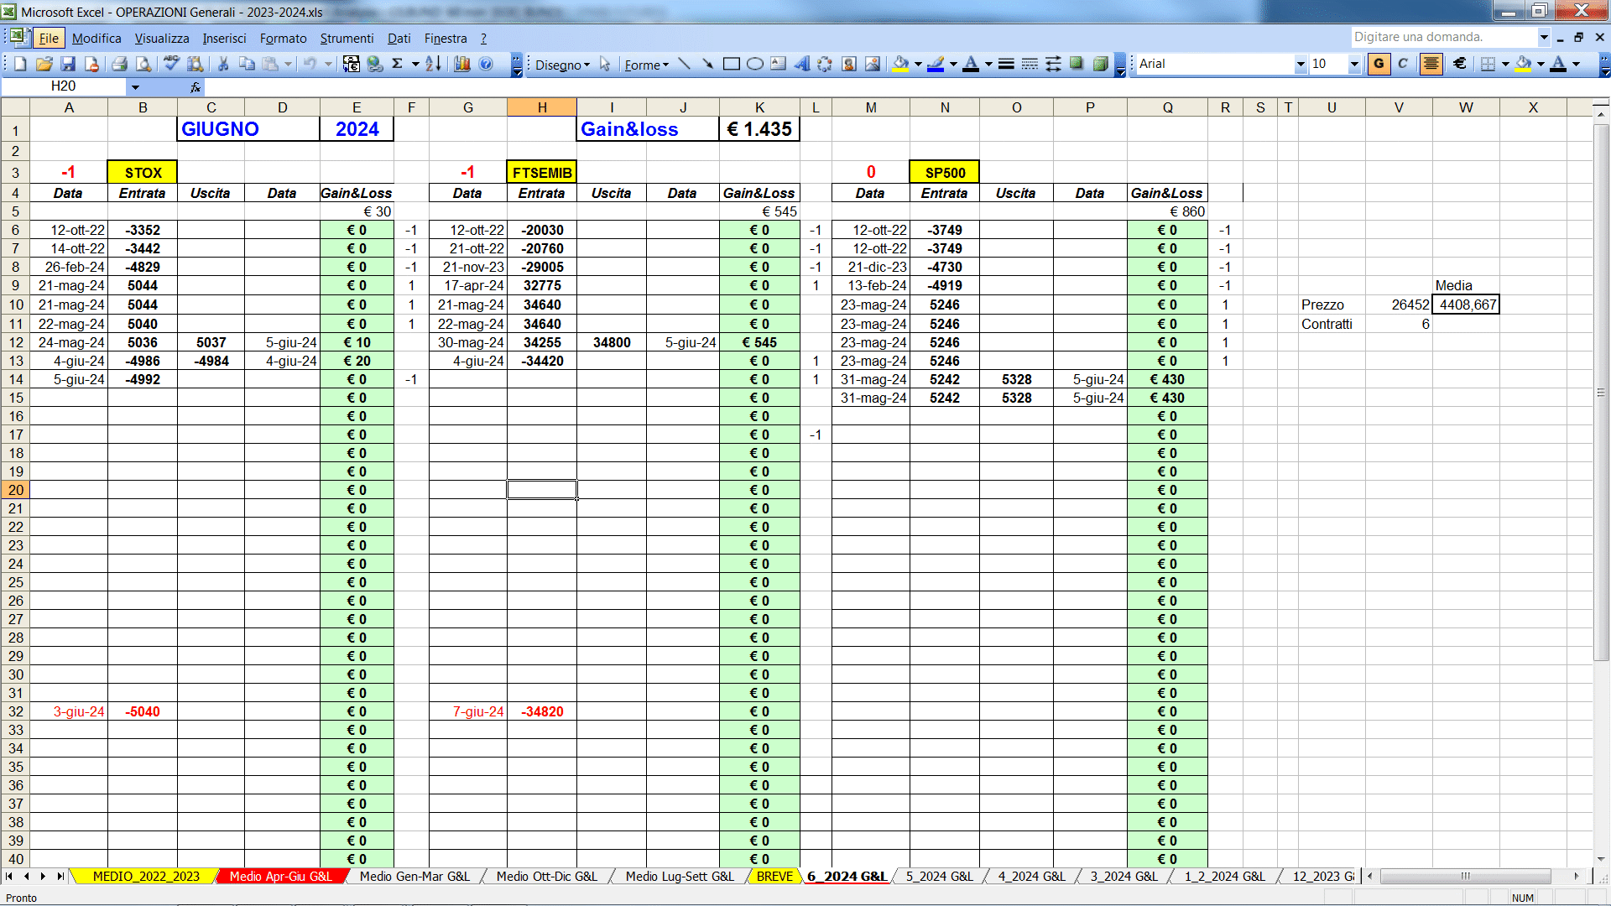Insert a text box
The height and width of the screenshot is (906, 1611).
(x=779, y=64)
